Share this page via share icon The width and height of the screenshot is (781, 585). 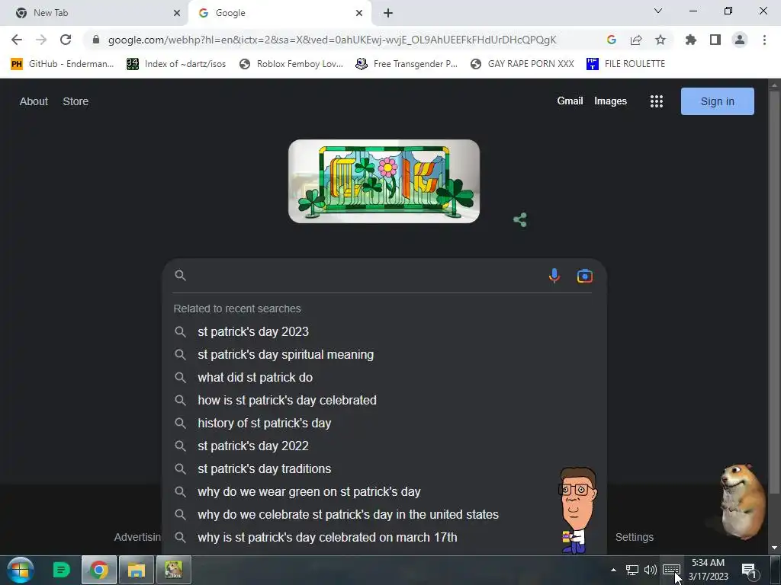636,40
